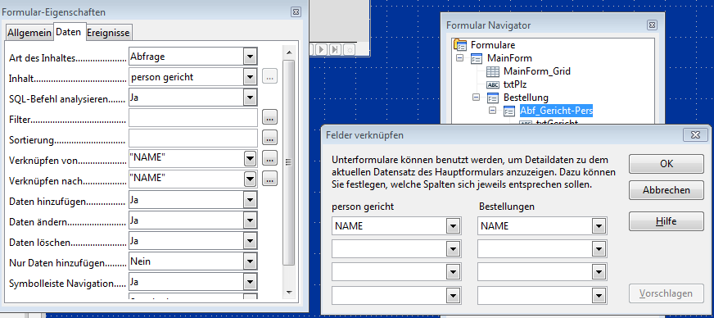
Task: Open the Art des Inhaltes dropdown
Action: point(250,57)
